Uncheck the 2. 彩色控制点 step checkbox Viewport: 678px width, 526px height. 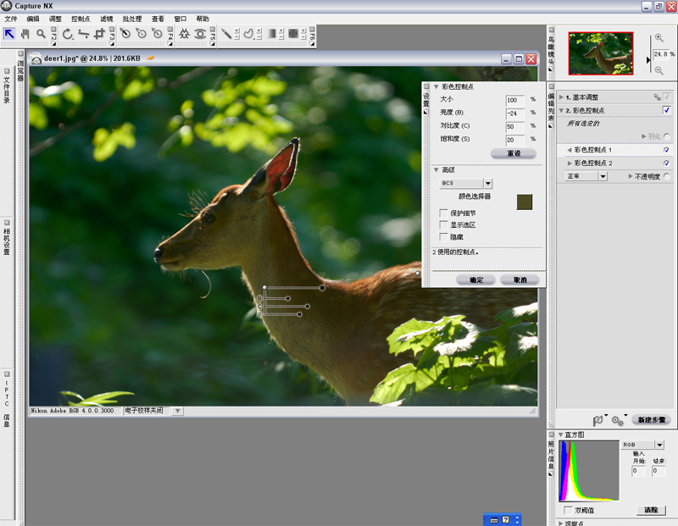pyautogui.click(x=666, y=110)
